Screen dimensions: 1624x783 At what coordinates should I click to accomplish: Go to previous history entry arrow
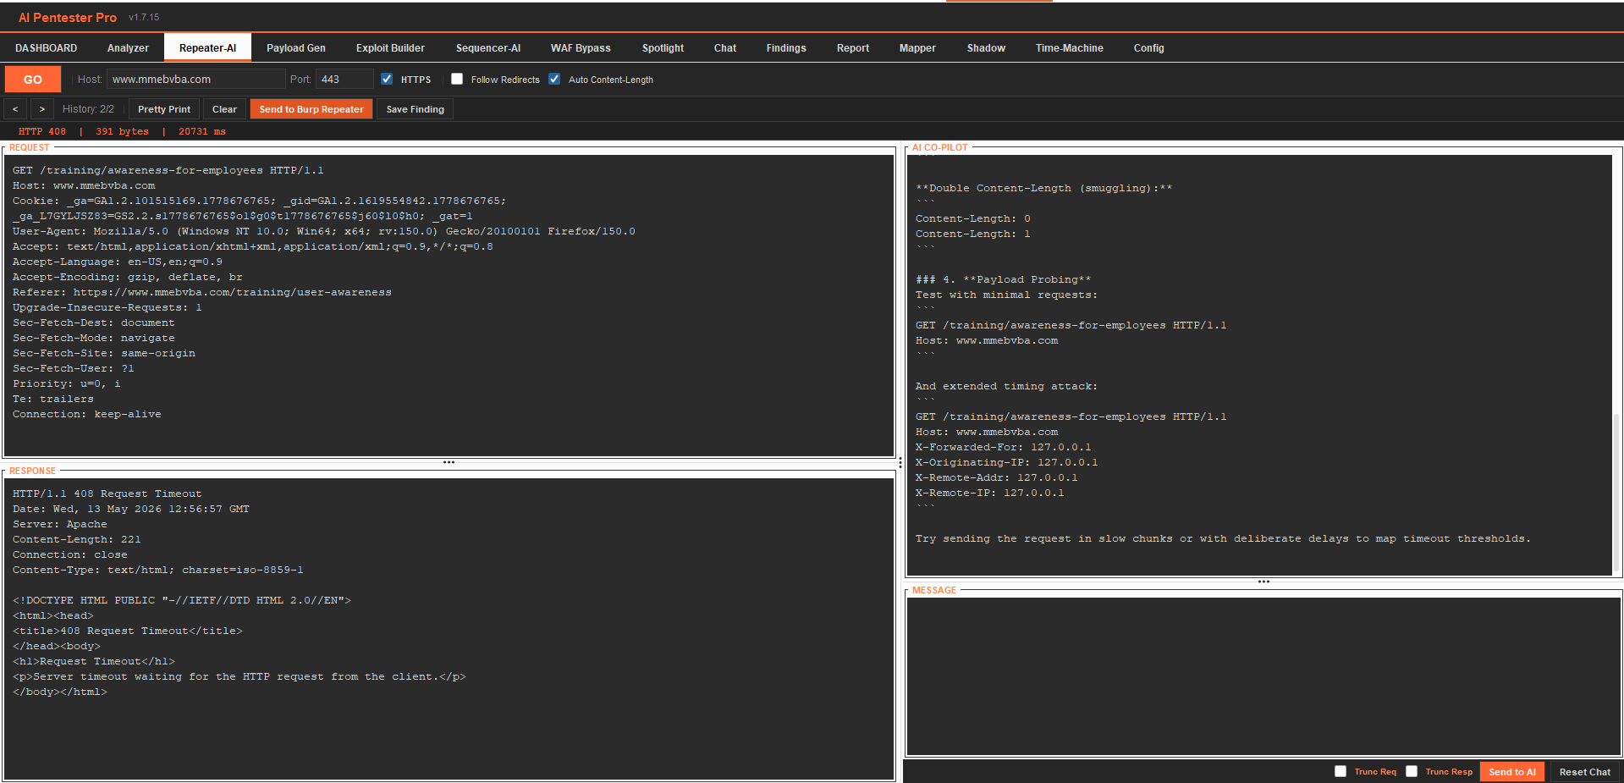click(x=15, y=109)
